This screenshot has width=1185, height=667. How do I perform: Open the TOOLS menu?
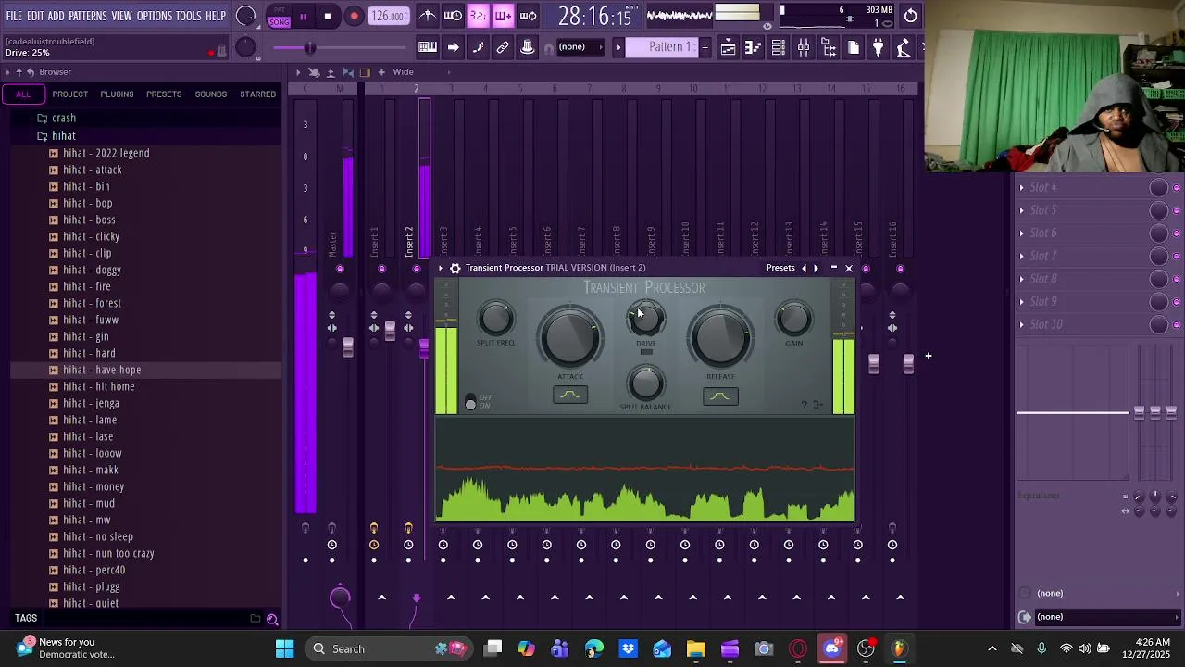pyautogui.click(x=189, y=16)
